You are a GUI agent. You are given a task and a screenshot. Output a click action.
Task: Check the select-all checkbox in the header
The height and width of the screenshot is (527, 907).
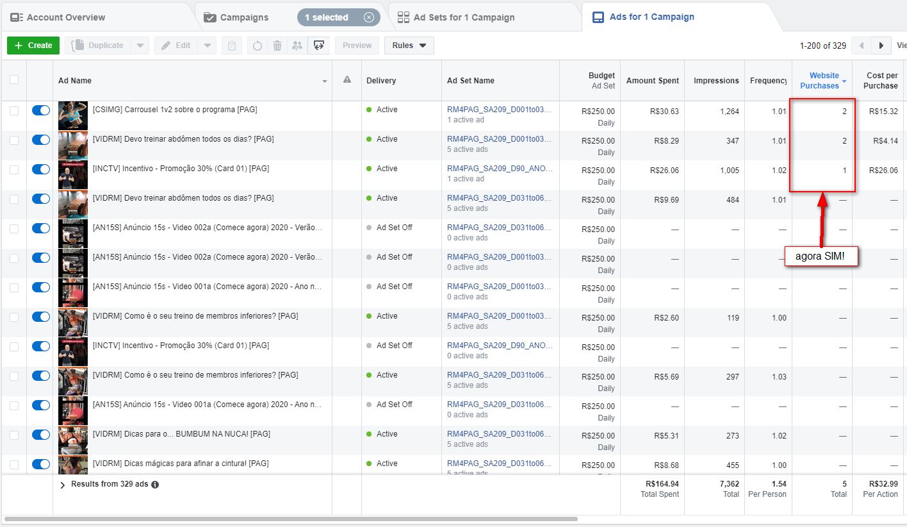click(x=14, y=80)
